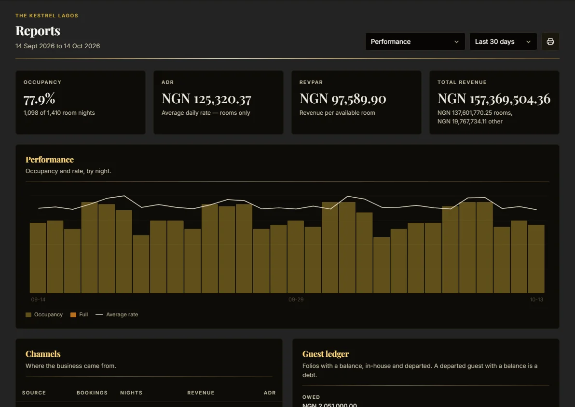Click the Full legend color swatch

point(73,314)
